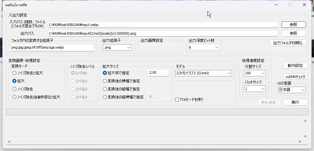Expand the 出力深度ビット数 dropdown
This screenshot has width=314, height=151.
204,48
